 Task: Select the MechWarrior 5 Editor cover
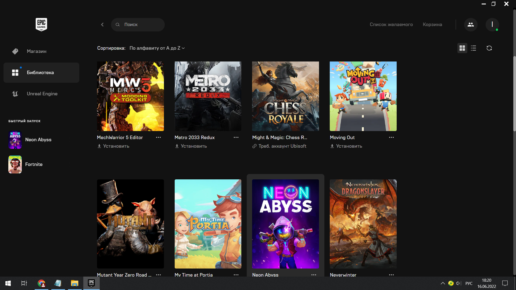click(130, 96)
